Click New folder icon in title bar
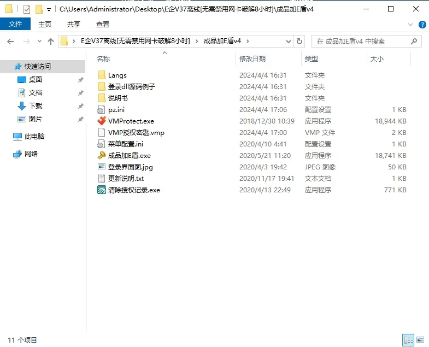 (39, 9)
